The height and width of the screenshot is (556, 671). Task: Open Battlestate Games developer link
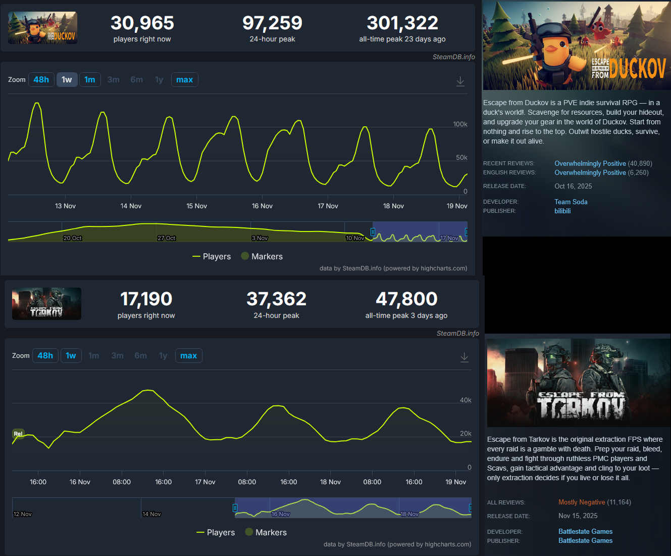coord(586,532)
